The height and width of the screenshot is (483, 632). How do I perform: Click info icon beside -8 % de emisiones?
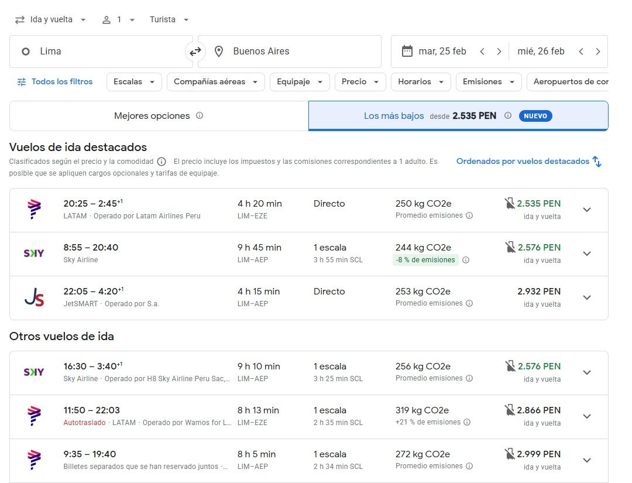pos(466,260)
